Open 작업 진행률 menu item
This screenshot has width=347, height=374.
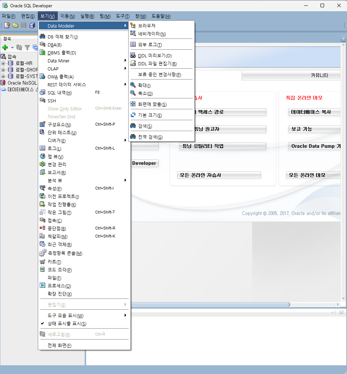tap(84, 204)
